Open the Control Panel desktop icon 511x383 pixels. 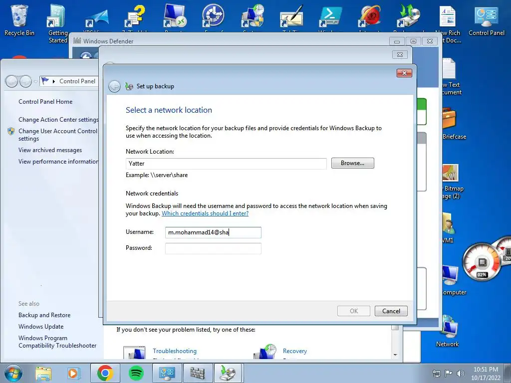click(486, 20)
